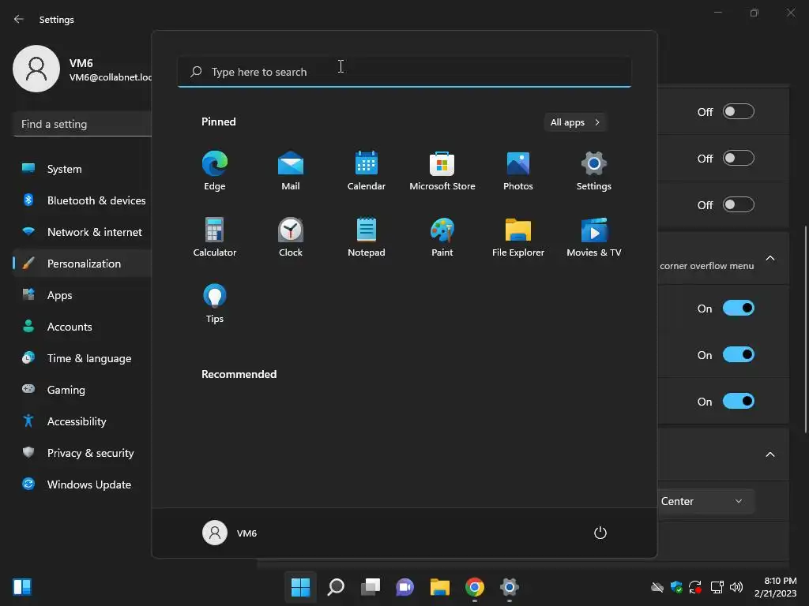
Task: Open Microsoft Store from pinned apps
Action: pos(442,170)
